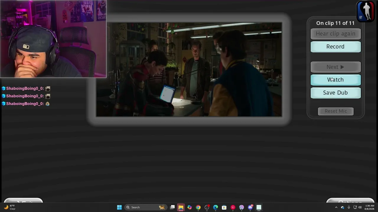Open File Explorer from the taskbar
378x212 pixels.
click(181, 207)
